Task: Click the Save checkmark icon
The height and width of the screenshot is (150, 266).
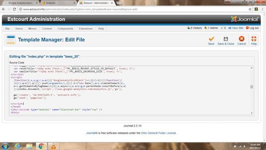Action: (211, 39)
